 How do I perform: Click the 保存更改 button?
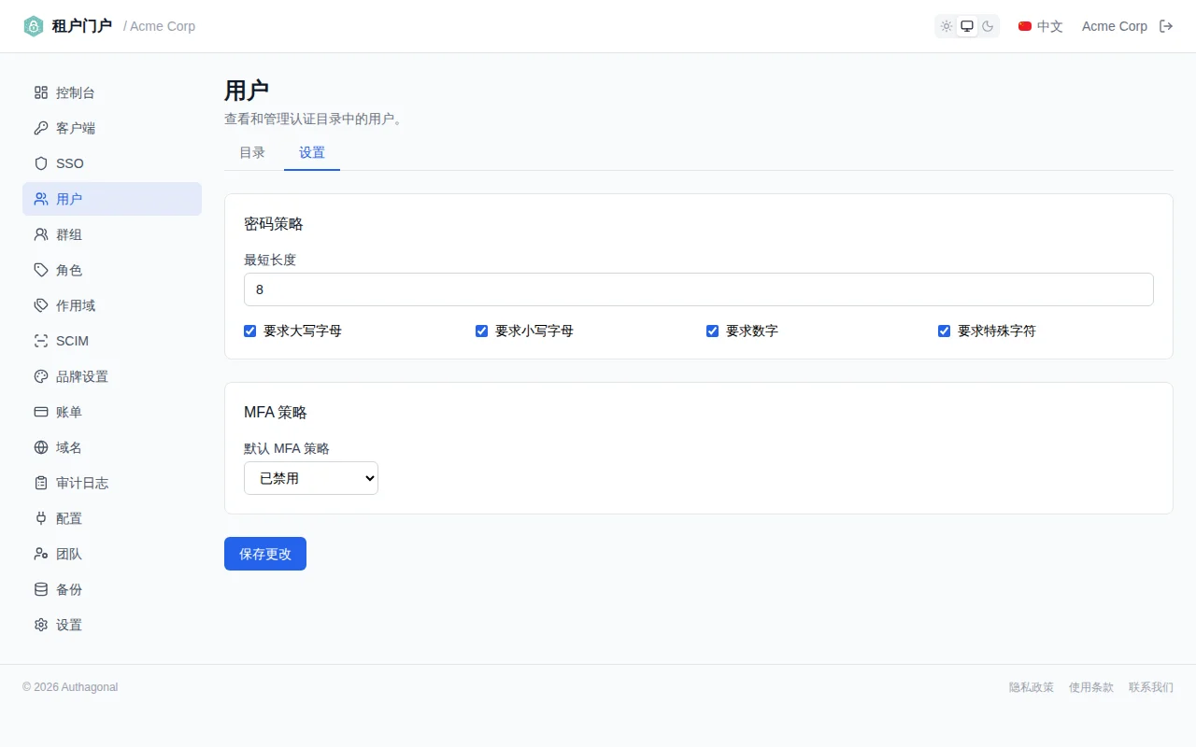265,554
